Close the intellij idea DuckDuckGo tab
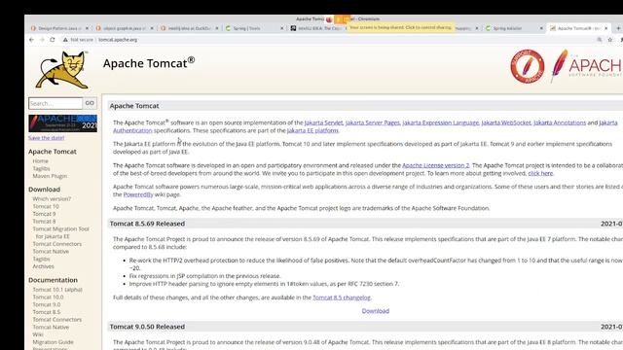The width and height of the screenshot is (623, 350). point(217,28)
